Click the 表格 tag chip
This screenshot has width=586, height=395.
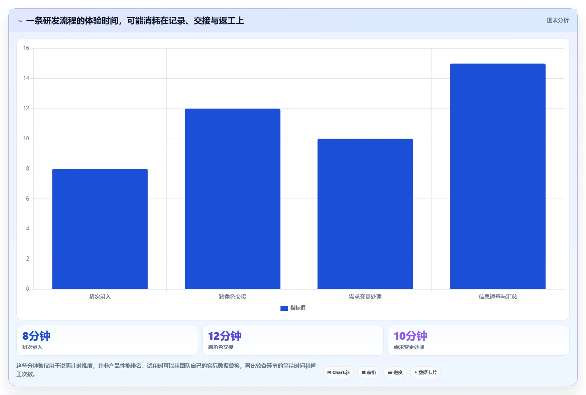(369, 372)
